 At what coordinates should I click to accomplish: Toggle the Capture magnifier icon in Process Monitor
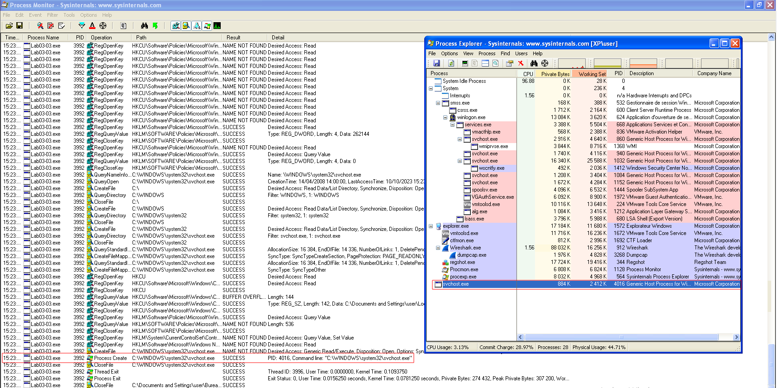pyautogui.click(x=40, y=26)
